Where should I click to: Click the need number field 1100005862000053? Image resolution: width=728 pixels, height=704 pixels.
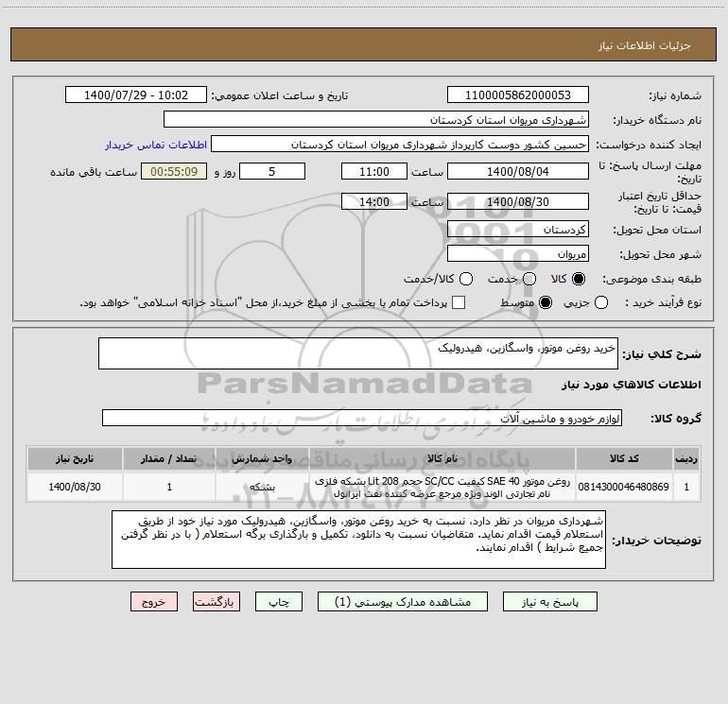coord(518,95)
